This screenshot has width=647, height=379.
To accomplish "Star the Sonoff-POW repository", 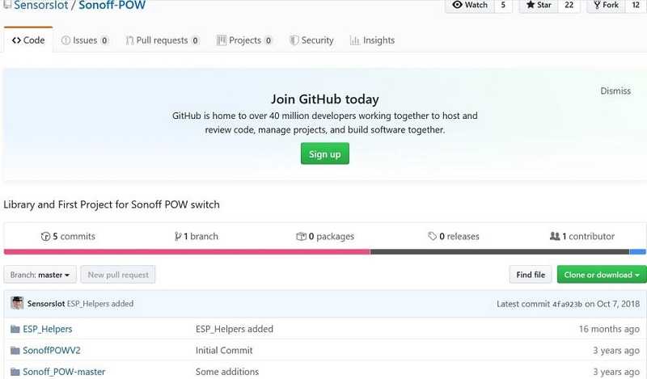I will click(x=539, y=5).
